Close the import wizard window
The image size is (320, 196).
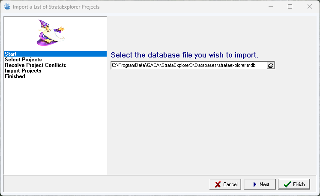[310, 6]
